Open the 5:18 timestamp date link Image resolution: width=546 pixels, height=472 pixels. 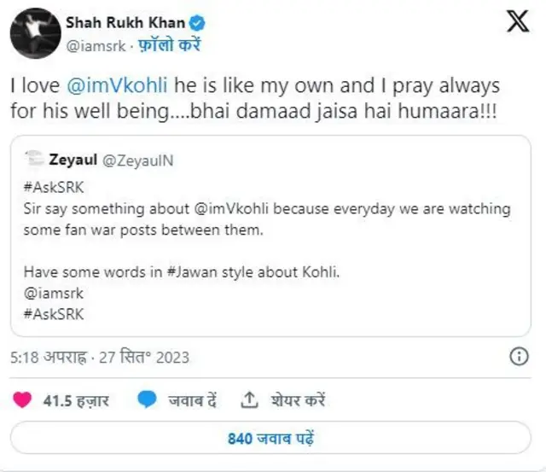(x=100, y=357)
